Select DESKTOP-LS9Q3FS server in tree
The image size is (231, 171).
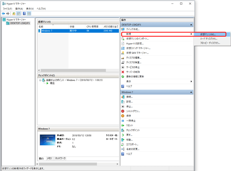coord(20,23)
